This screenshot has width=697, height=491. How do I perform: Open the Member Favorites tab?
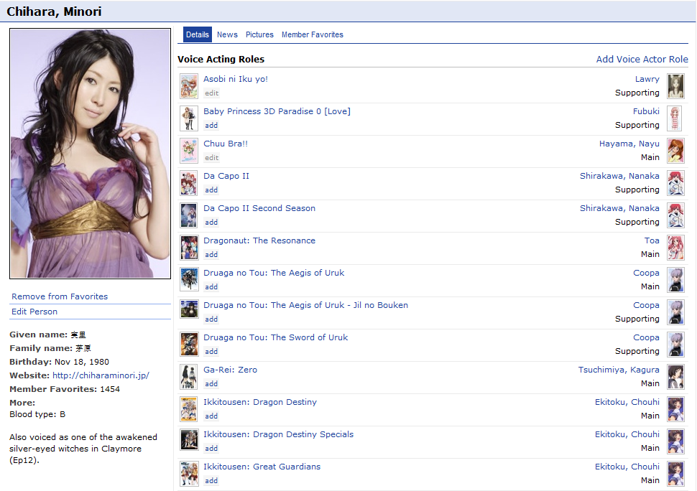tap(313, 34)
